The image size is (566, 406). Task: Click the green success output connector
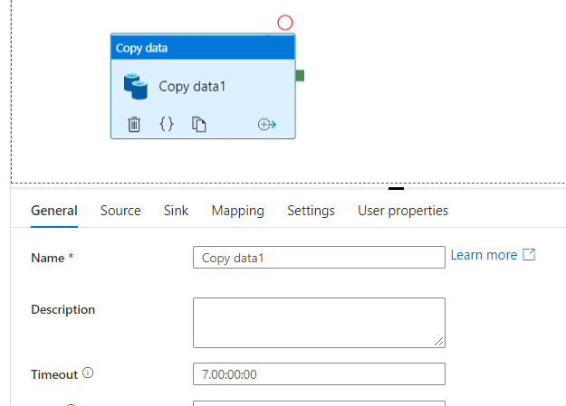pos(300,76)
